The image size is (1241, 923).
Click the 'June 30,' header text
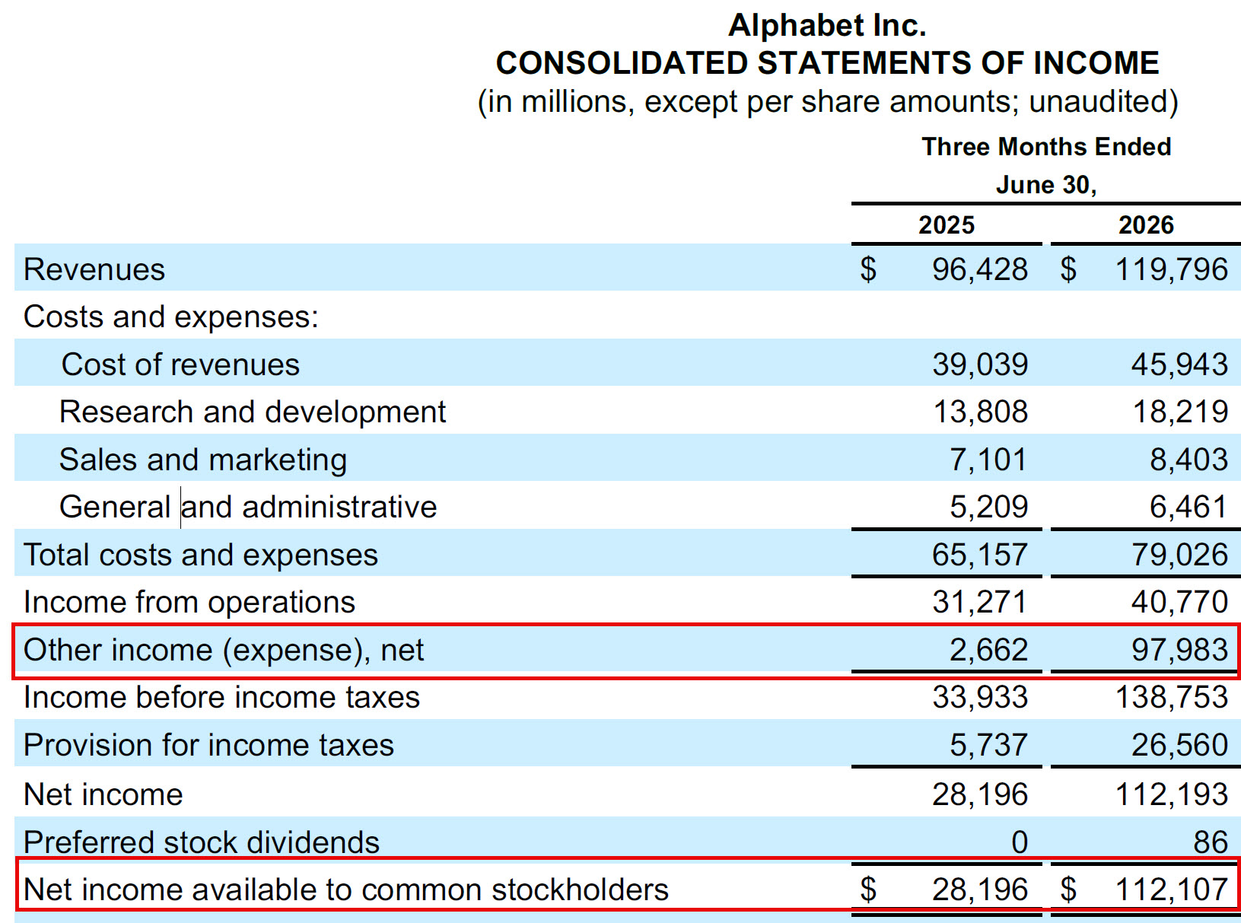pos(1046,185)
